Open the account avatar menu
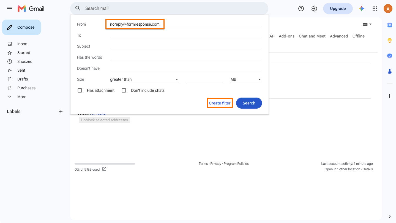 [x=388, y=9]
